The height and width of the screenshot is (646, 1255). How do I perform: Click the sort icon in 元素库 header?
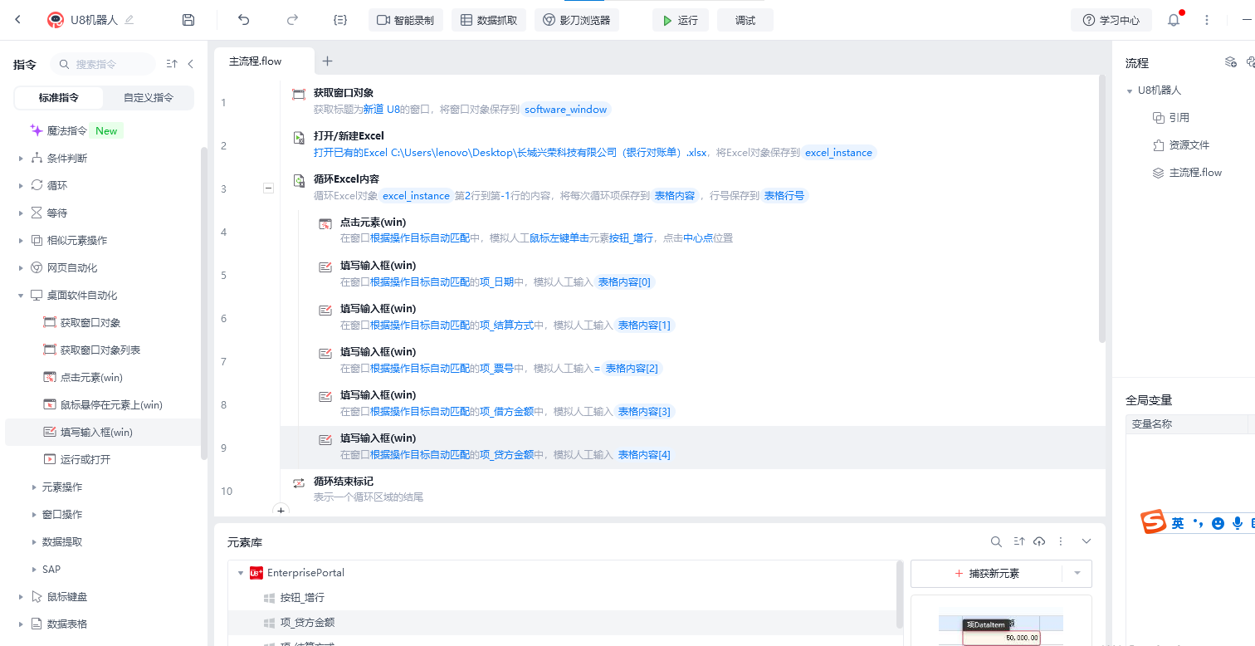click(x=1019, y=541)
